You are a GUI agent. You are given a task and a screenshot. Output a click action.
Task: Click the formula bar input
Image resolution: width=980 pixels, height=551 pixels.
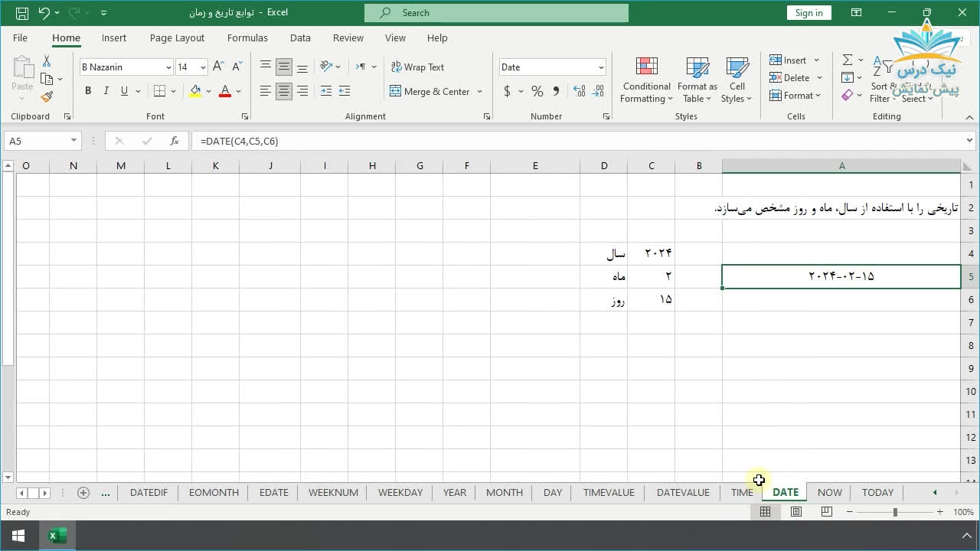(578, 141)
